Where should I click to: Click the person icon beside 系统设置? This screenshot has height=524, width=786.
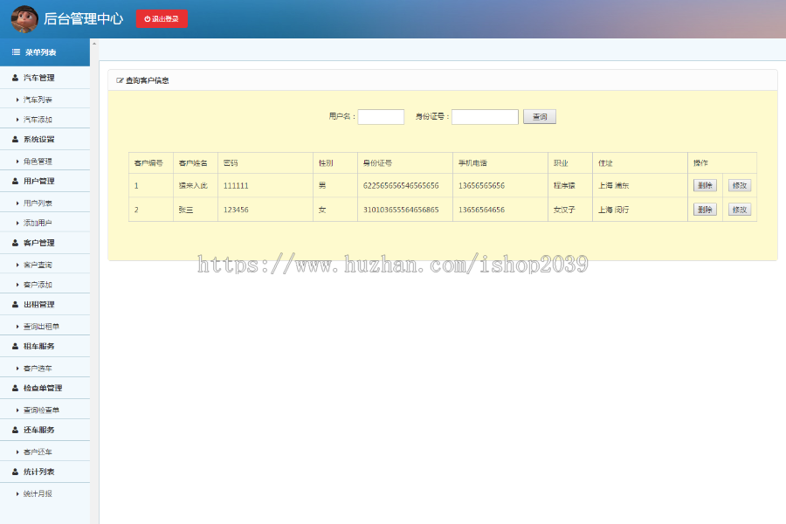tap(15, 140)
